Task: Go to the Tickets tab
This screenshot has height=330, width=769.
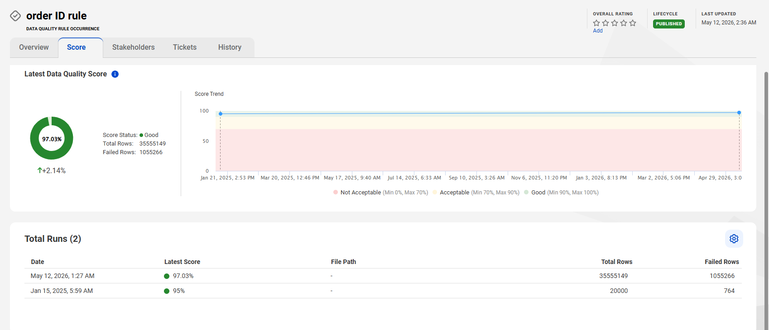Action: tap(185, 47)
